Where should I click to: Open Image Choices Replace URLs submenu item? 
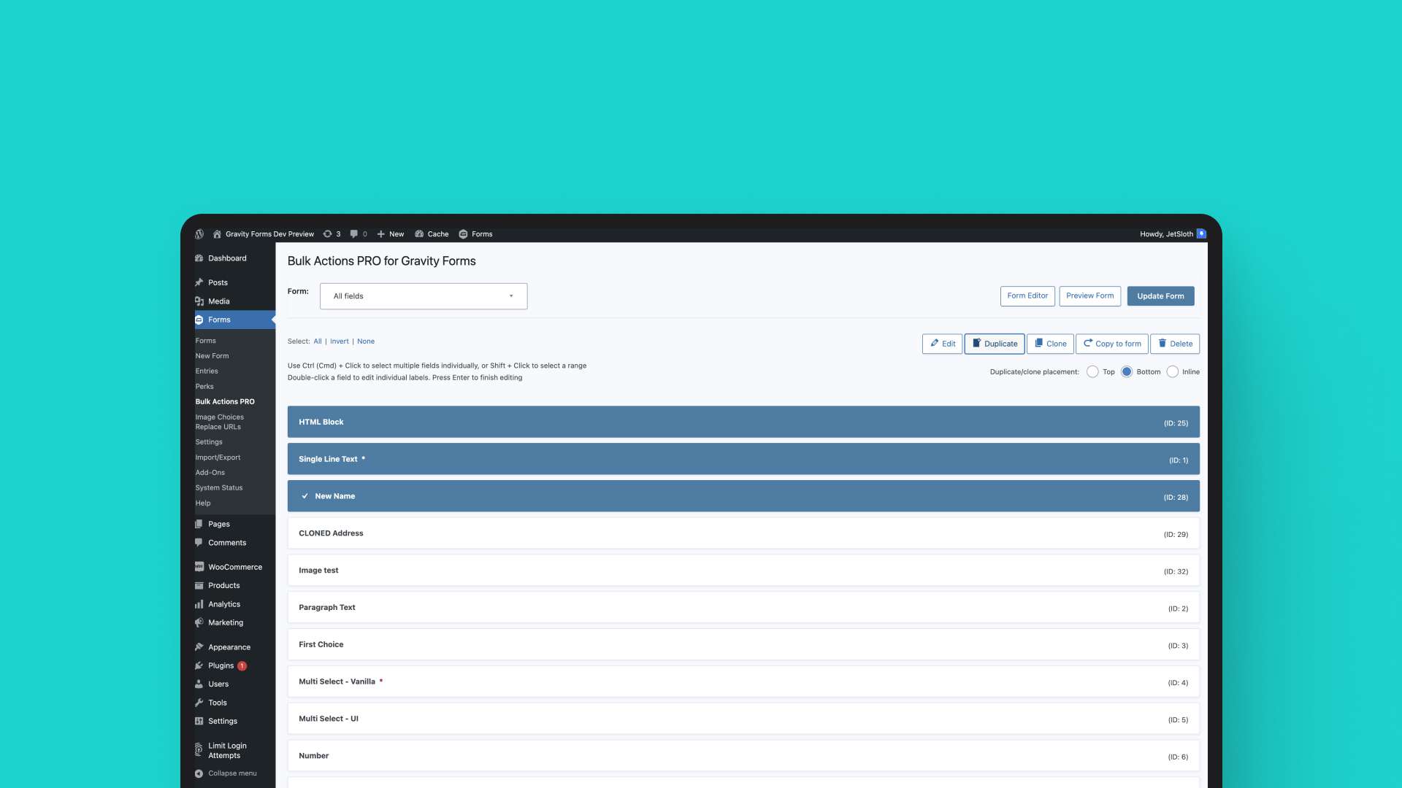pos(219,422)
